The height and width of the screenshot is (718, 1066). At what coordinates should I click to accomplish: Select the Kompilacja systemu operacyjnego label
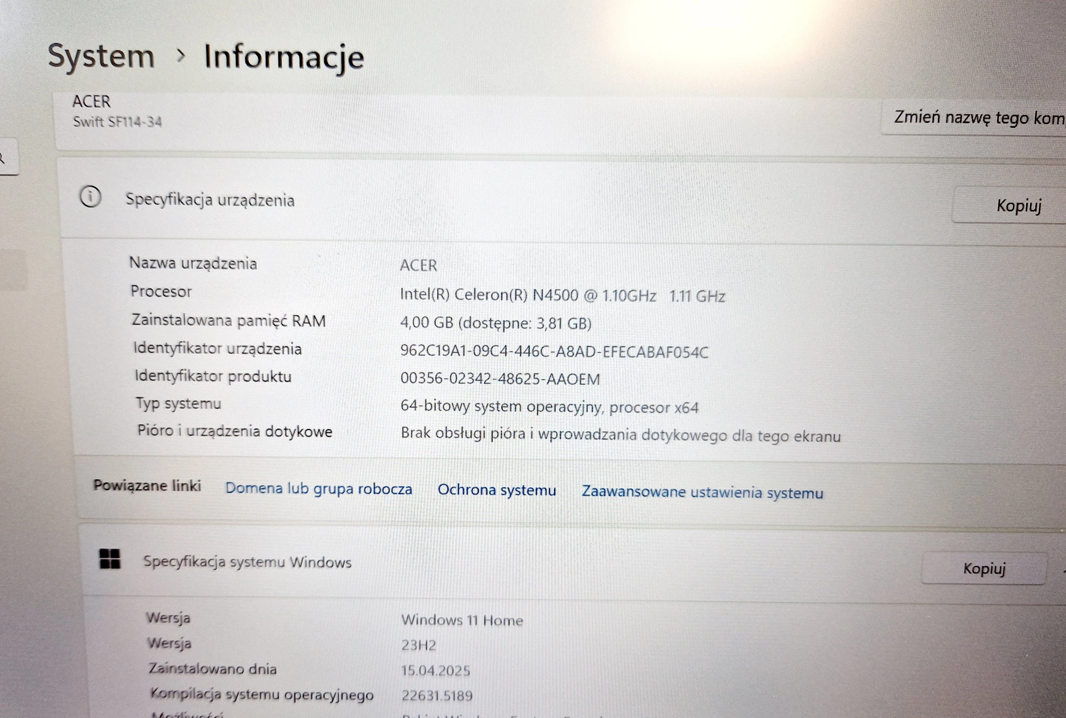click(262, 695)
